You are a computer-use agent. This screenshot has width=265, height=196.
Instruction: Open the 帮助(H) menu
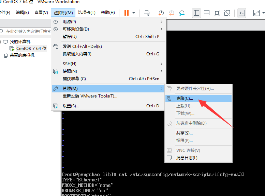pos(108,13)
